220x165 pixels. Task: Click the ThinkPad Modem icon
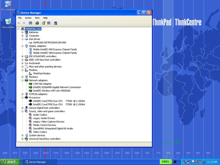pyautogui.click(x=31, y=73)
